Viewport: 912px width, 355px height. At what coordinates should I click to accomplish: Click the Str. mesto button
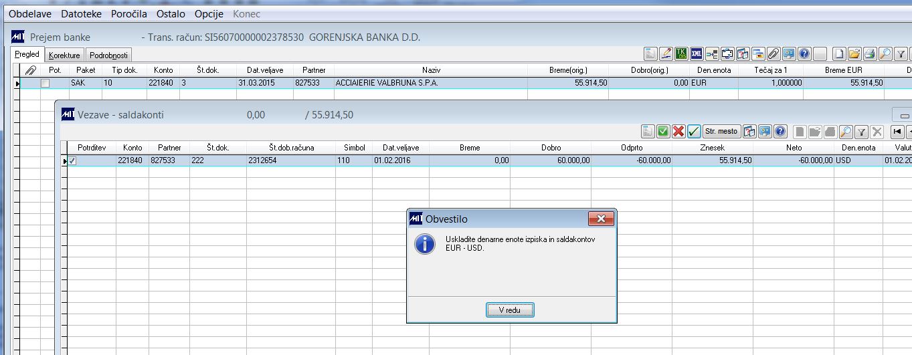click(x=721, y=131)
